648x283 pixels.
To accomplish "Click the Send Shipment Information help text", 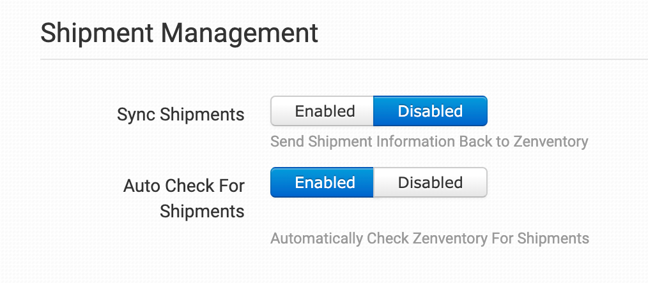I will [429, 141].
